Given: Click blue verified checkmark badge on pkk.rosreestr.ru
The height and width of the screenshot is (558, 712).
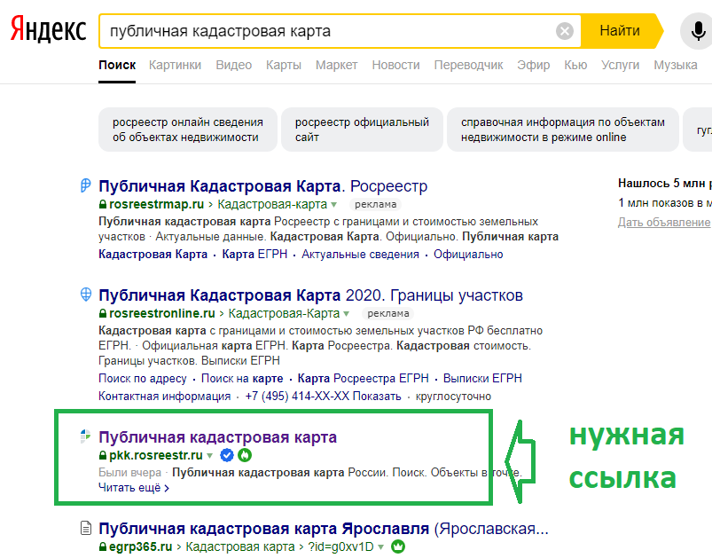Looking at the screenshot, I should [x=227, y=455].
